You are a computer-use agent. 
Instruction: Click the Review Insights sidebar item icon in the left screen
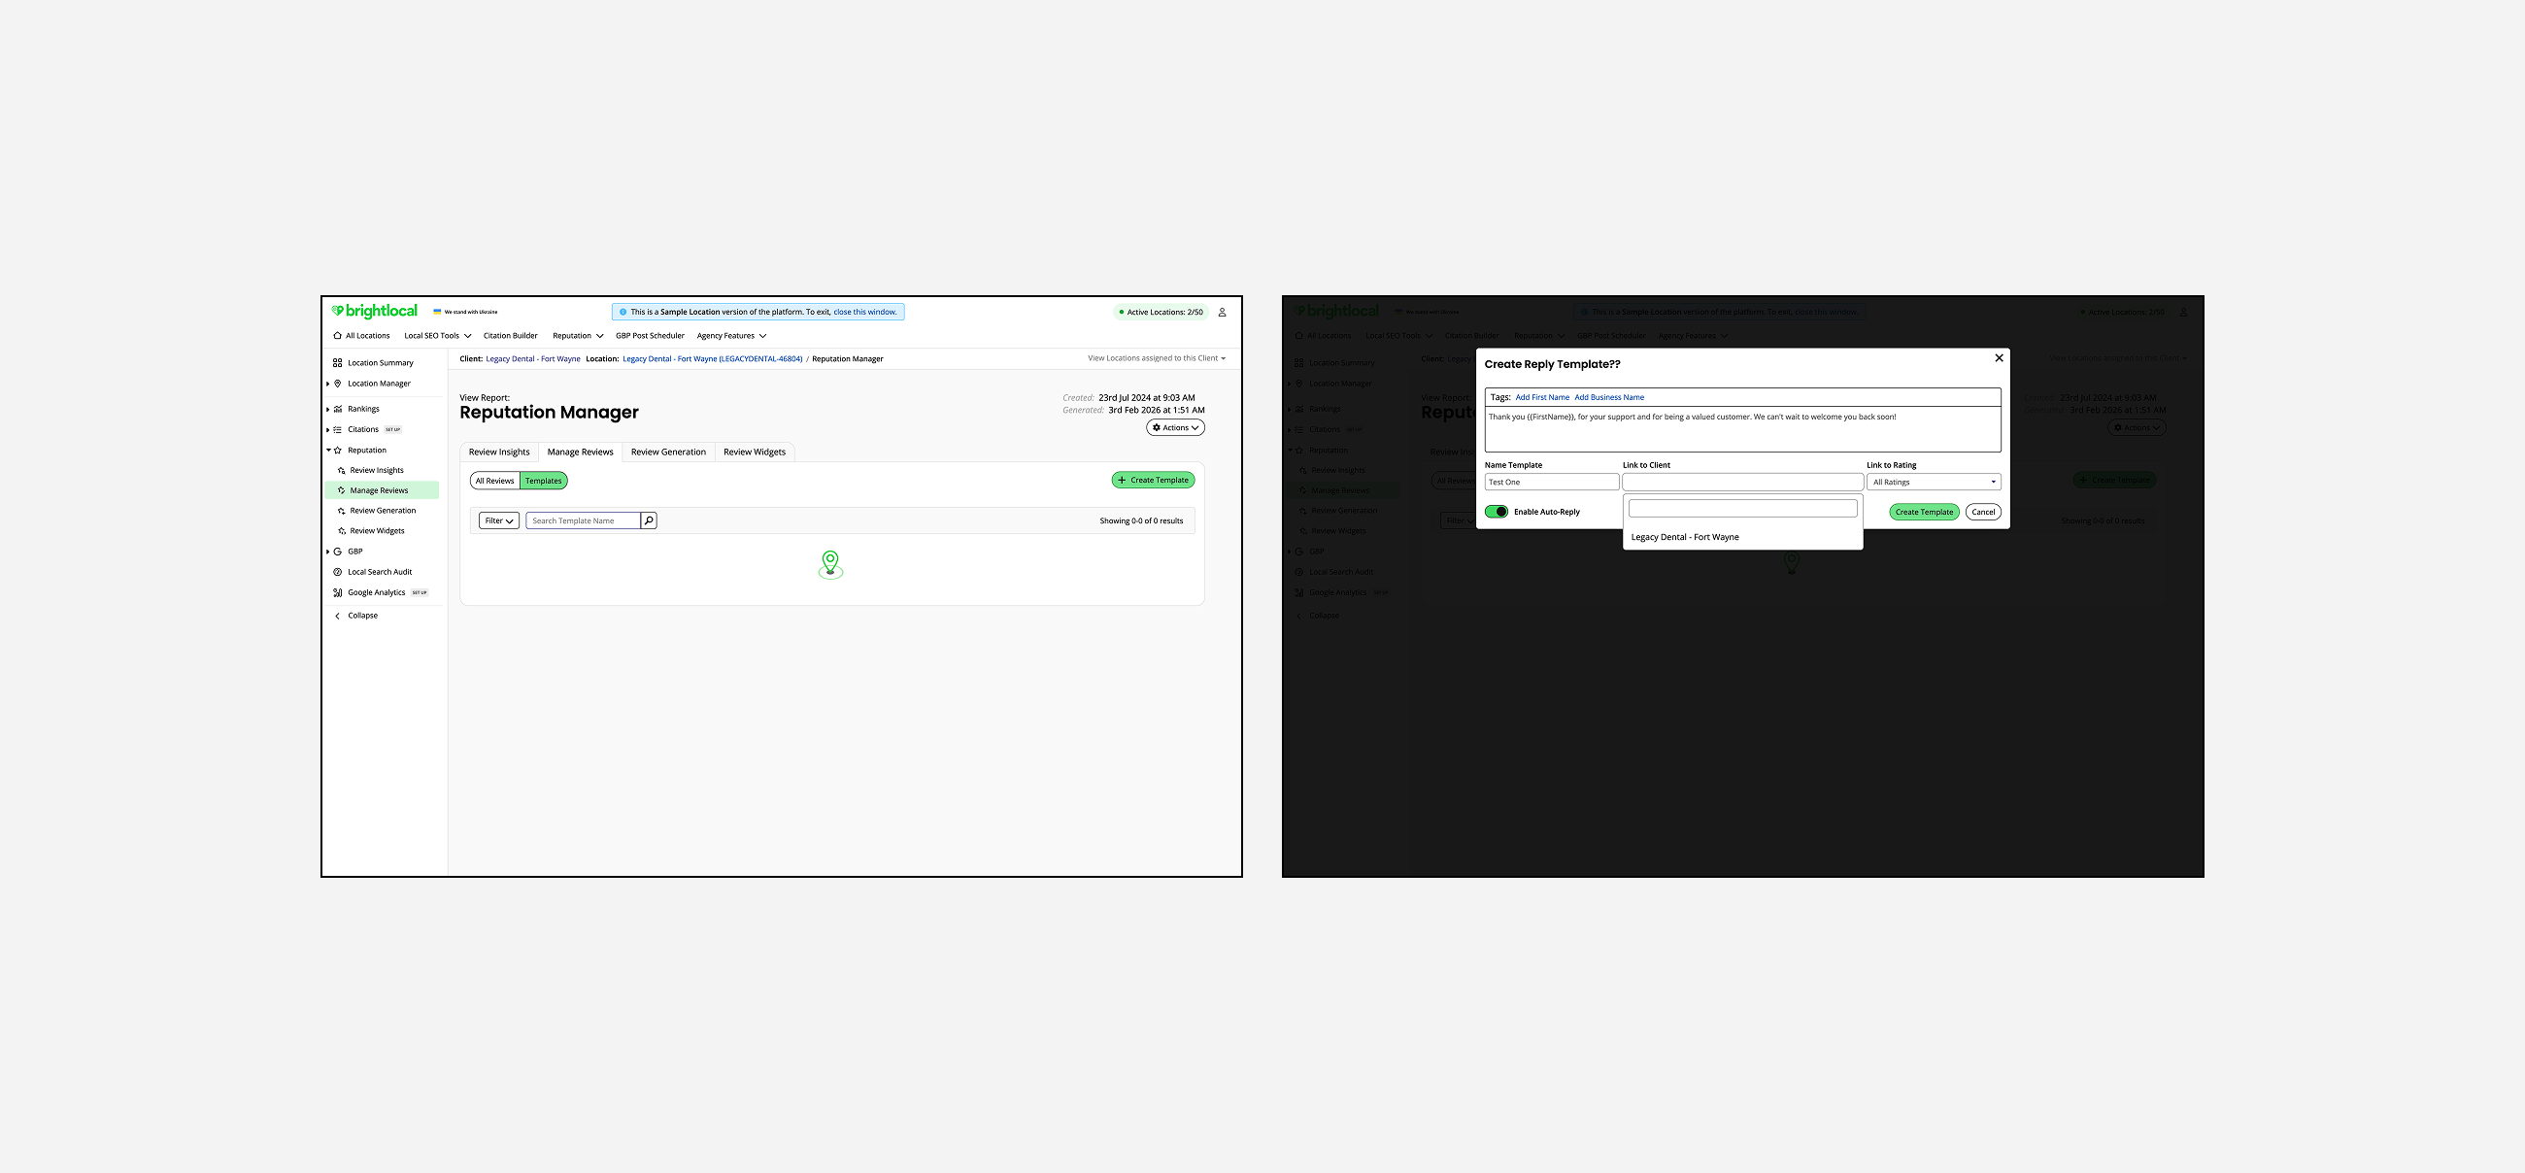[341, 470]
